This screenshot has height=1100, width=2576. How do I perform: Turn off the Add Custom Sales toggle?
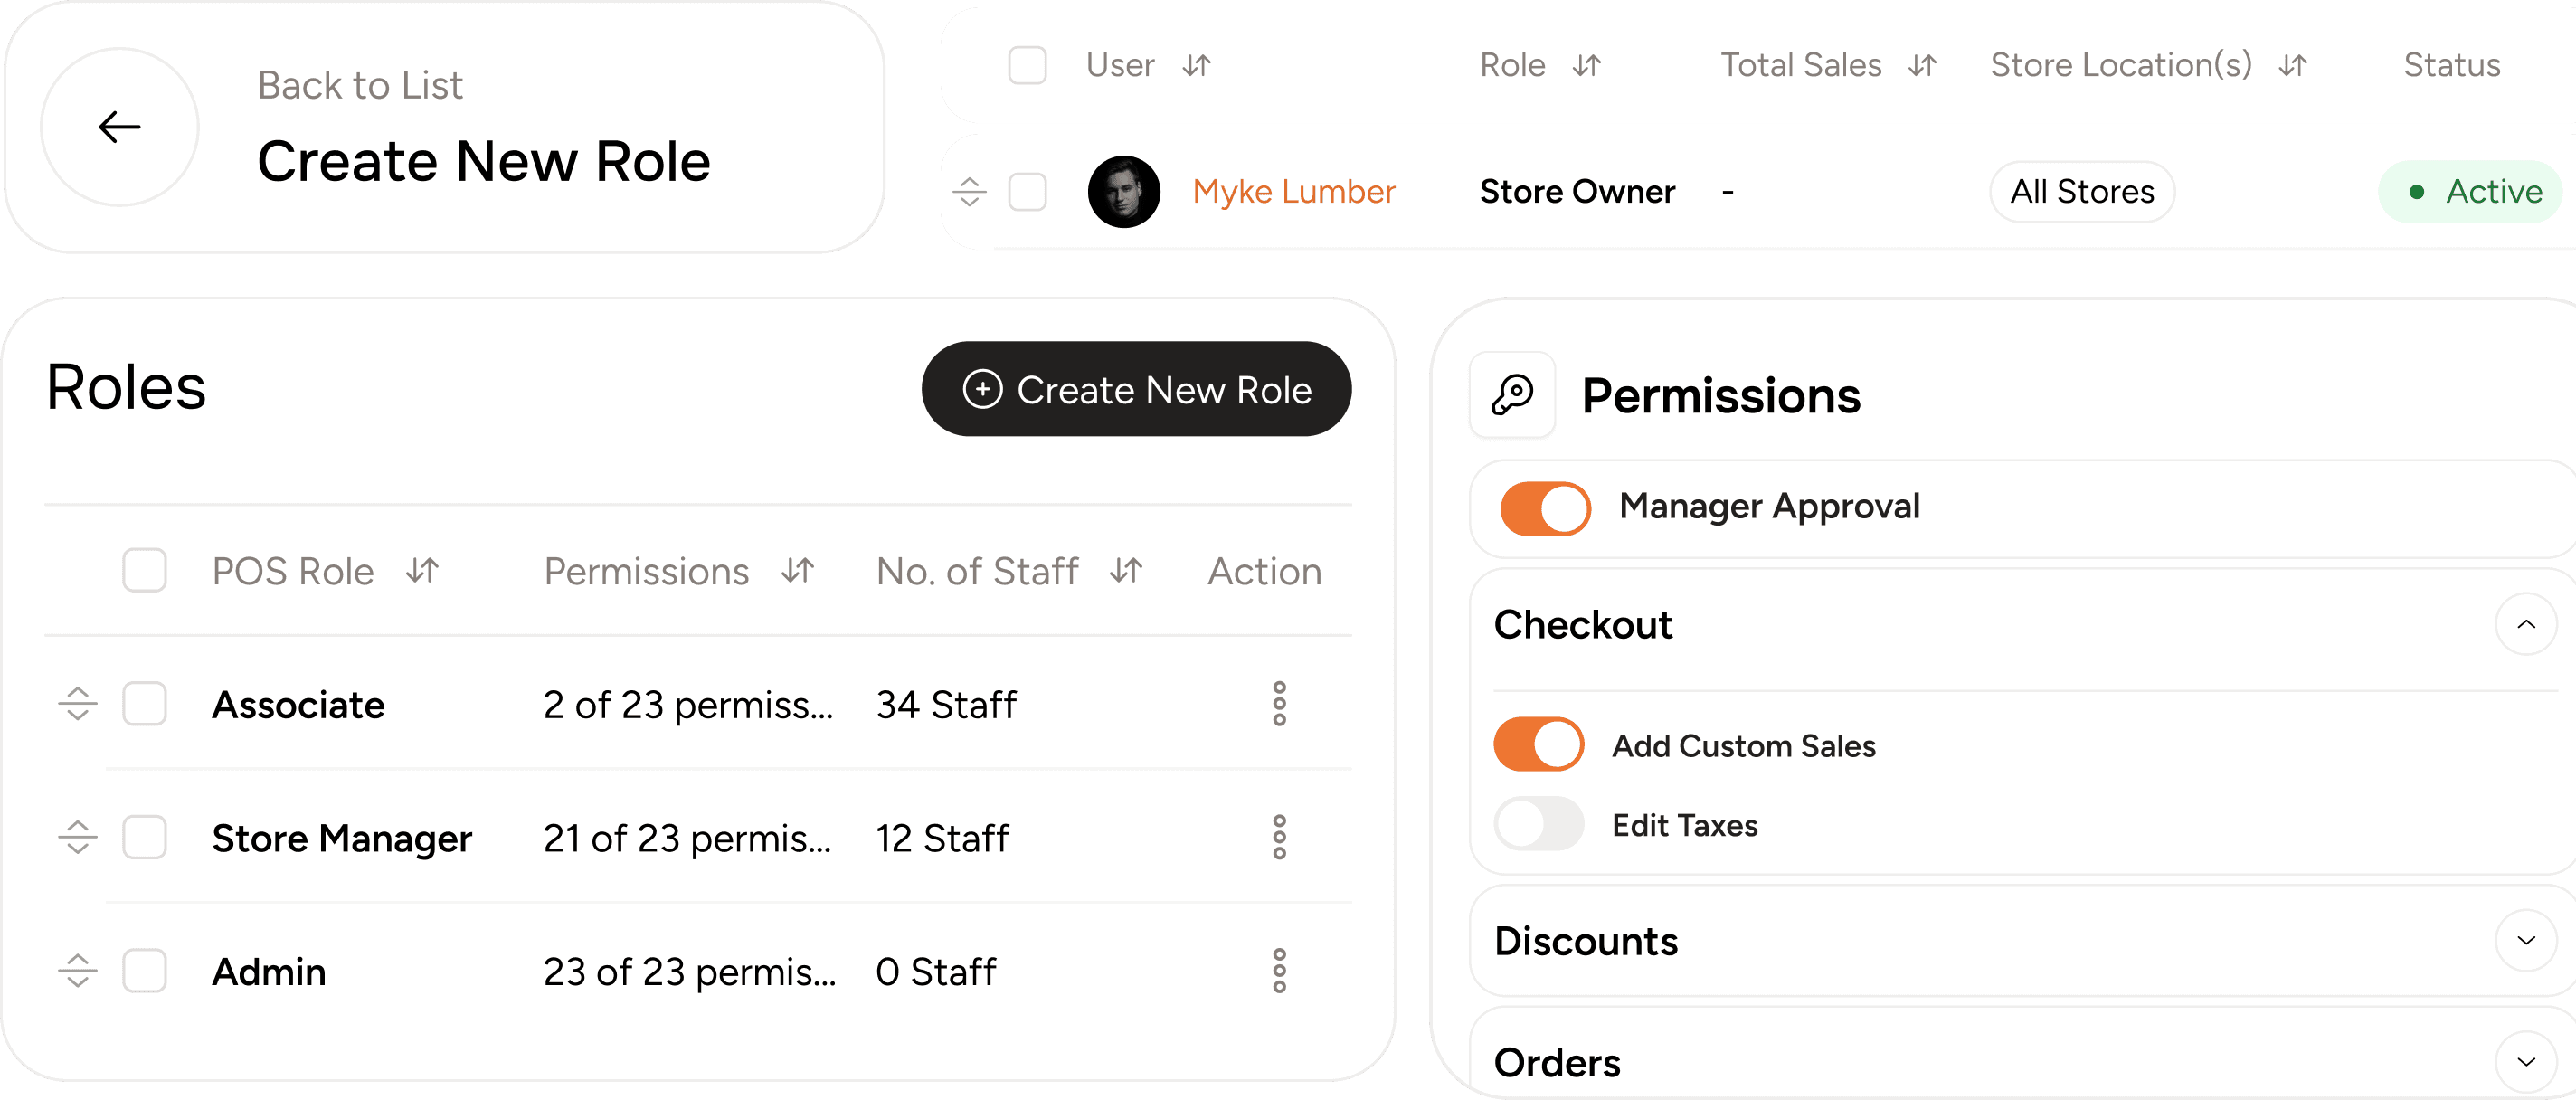coord(1538,744)
